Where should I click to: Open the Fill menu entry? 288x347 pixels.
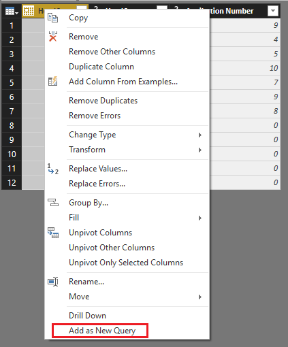coord(74,218)
